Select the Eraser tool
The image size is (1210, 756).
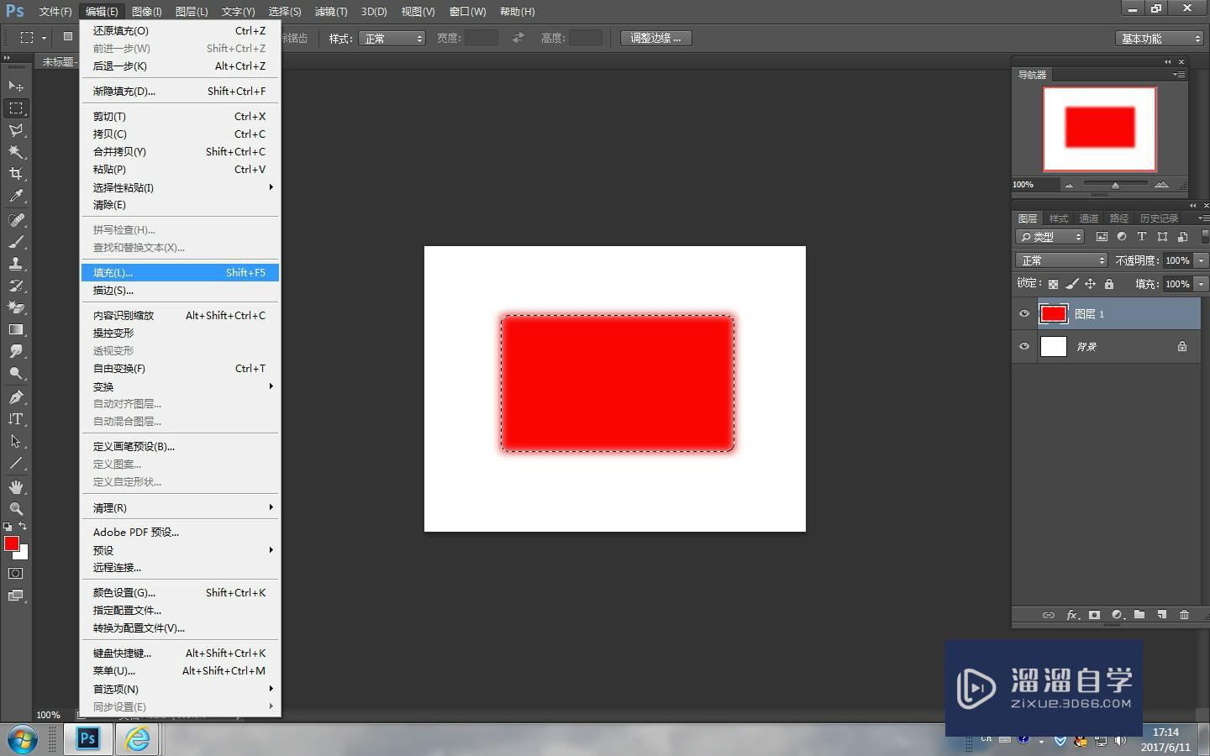point(16,307)
